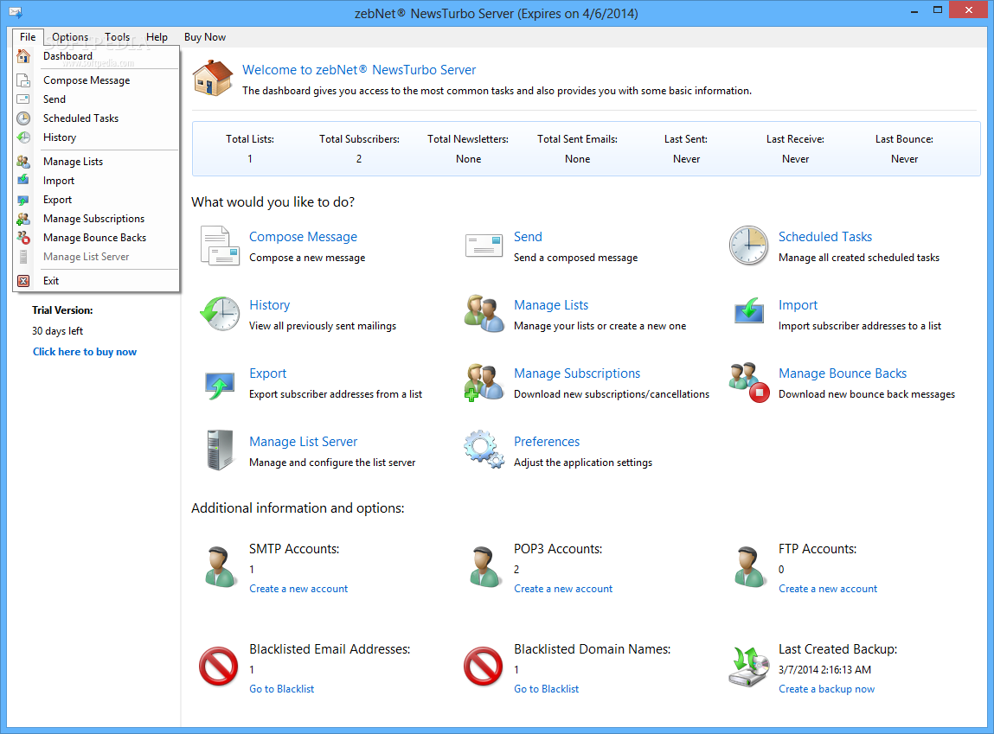Open the Export dashboard link
Screen dimensions: 994x734
(267, 373)
